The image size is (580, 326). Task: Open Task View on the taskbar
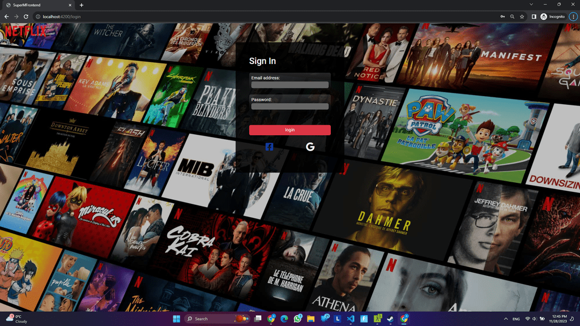click(258, 319)
